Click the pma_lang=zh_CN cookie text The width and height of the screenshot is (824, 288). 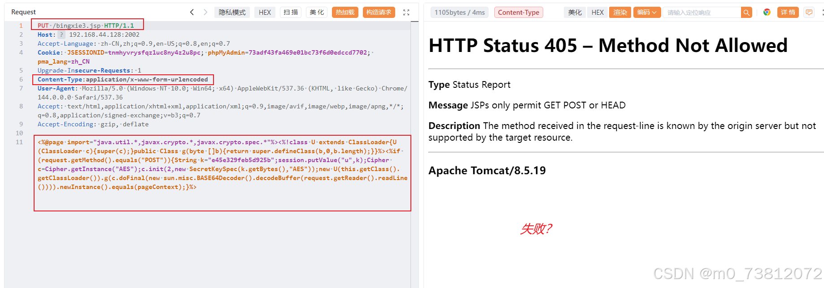coord(64,61)
